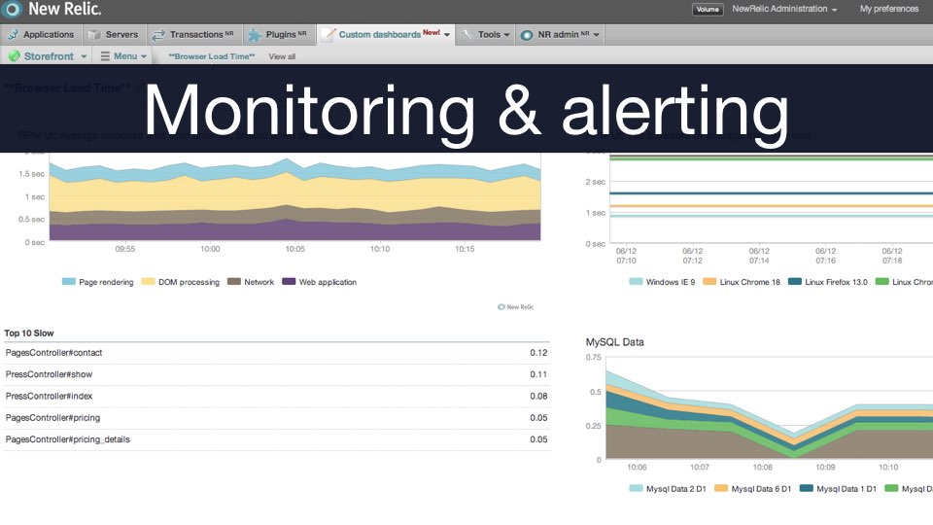Open My preferences link

point(888,10)
